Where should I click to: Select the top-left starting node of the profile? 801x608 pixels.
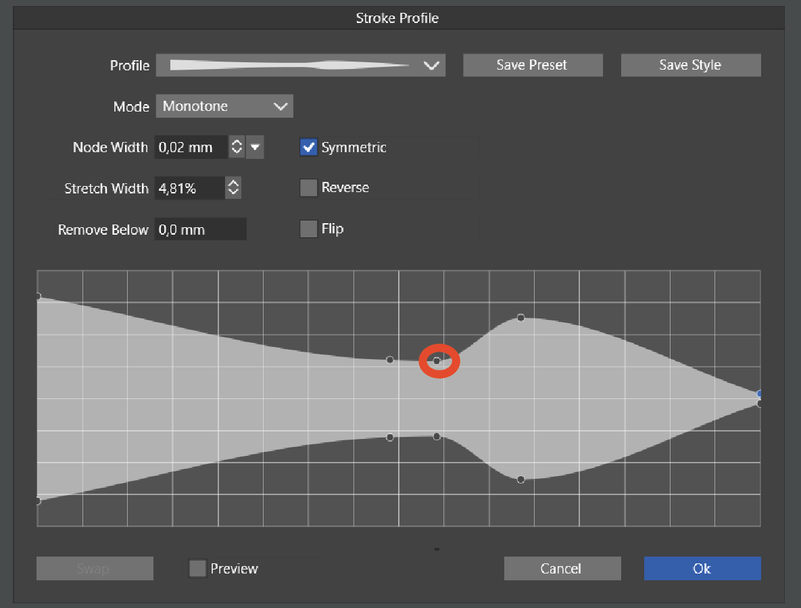pyautogui.click(x=38, y=296)
